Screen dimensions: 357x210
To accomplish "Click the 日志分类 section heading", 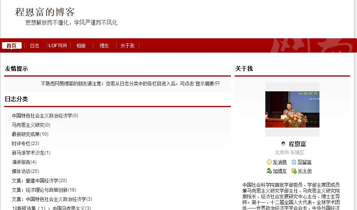I will [x=16, y=99].
